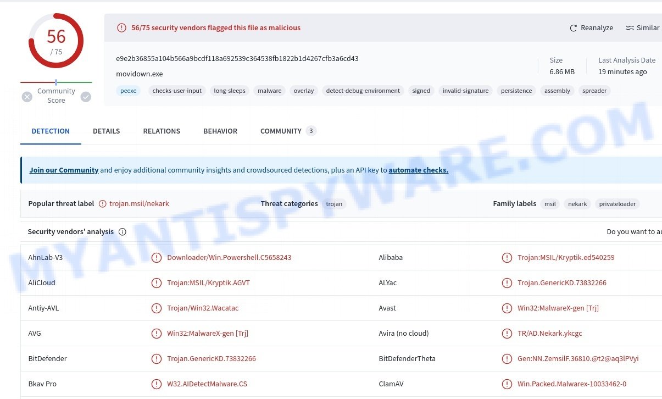The image size is (662, 399).
Task: Select the long-sleeps tag
Action: (x=230, y=91)
